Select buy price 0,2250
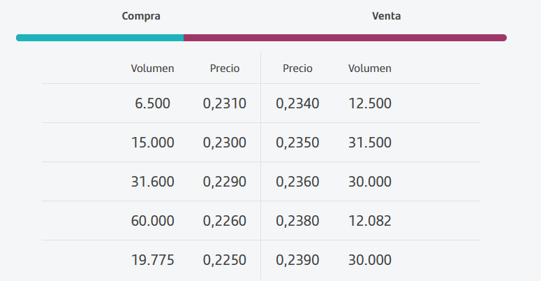The image size is (541, 281). point(225,260)
